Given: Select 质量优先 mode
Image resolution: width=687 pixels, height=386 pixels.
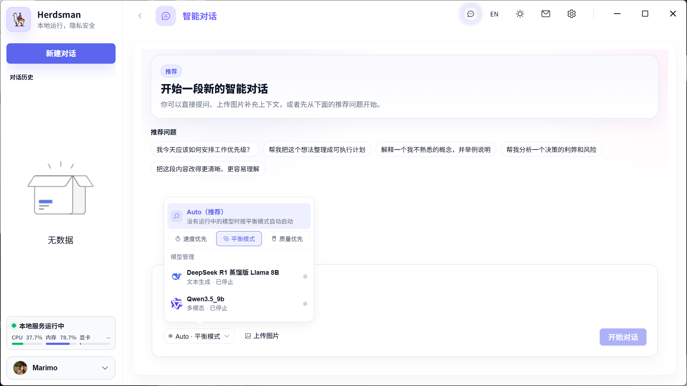Looking at the screenshot, I should tap(287, 239).
